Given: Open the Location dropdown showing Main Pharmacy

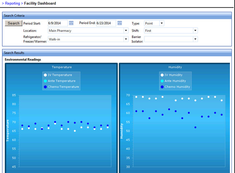Looking at the screenshot, I should (126, 31).
